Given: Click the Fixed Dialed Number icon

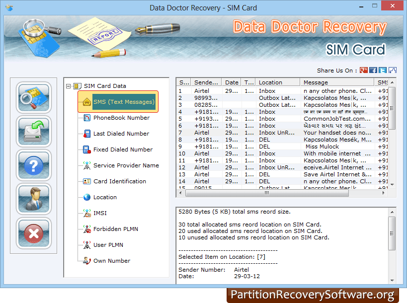Looking at the screenshot, I should 86,150.
